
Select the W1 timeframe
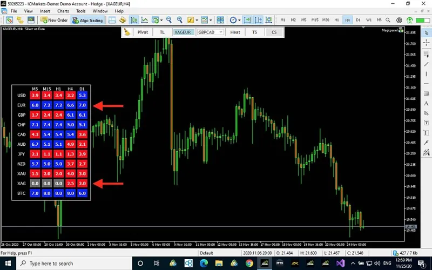click(x=369, y=20)
